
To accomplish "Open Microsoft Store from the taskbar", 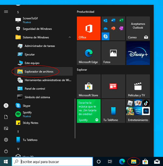I will [x=145, y=161].
